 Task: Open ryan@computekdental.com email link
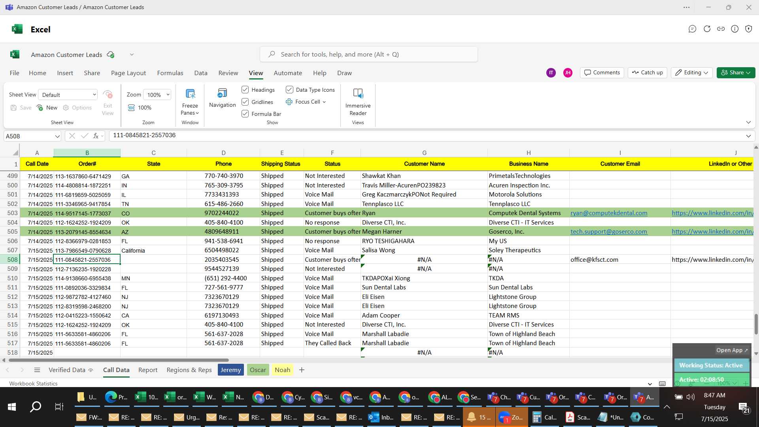click(x=609, y=213)
